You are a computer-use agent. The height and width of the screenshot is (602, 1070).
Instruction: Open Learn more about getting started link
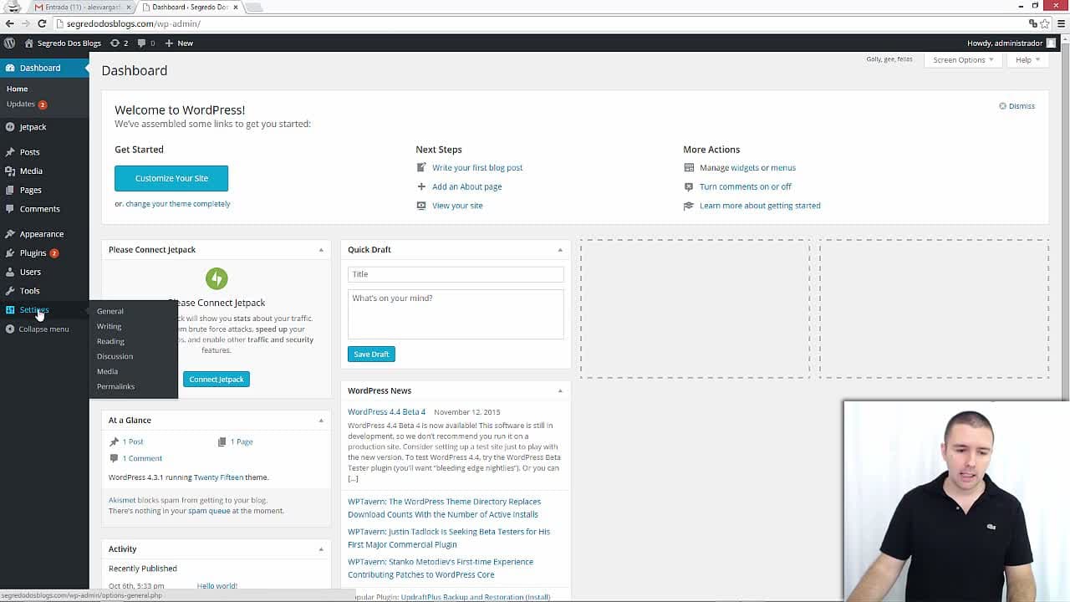tap(760, 206)
